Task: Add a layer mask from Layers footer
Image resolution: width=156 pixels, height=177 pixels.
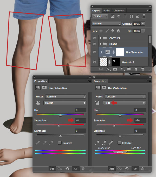Action: [x=115, y=69]
